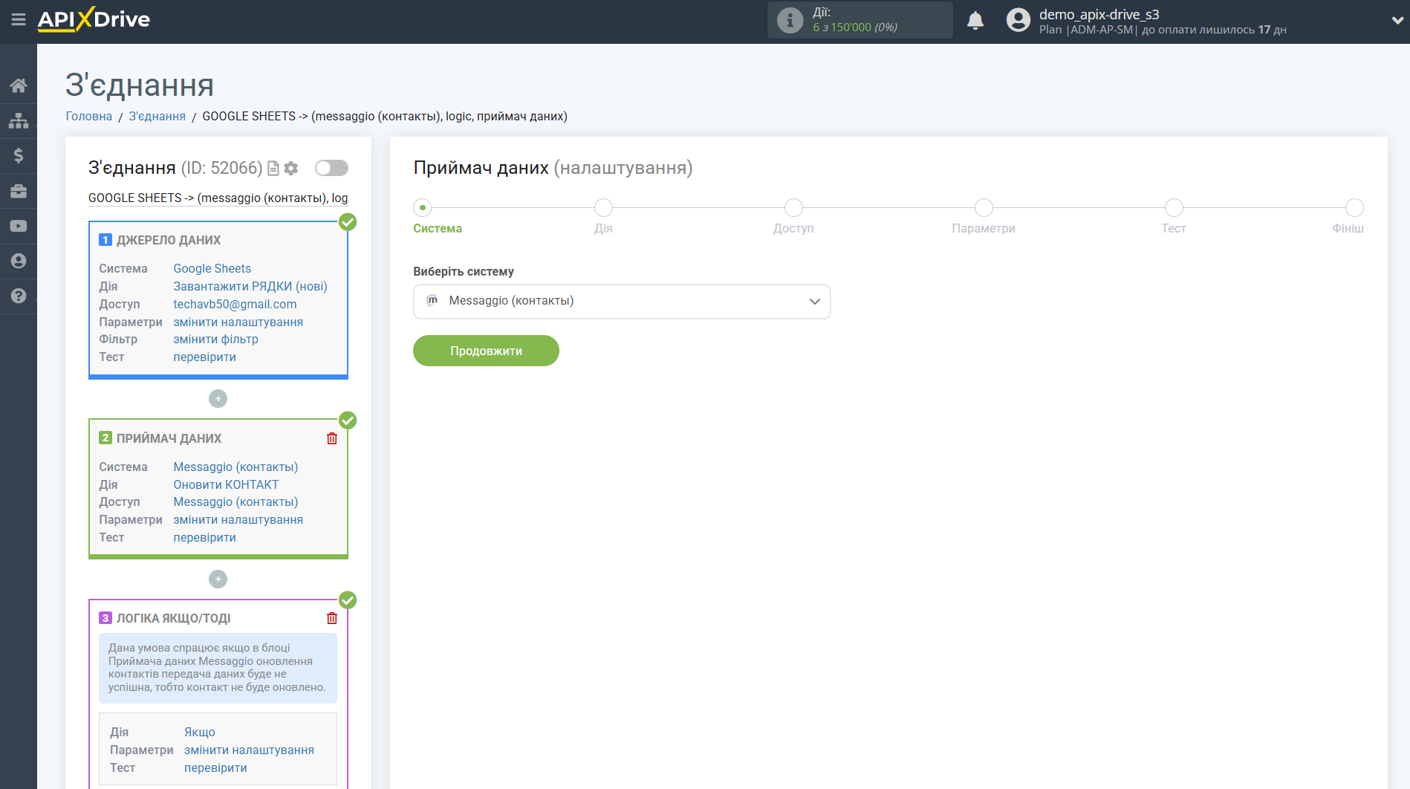Image resolution: width=1410 pixels, height=789 pixels.
Task: Open the hamburger menu in header
Action: tap(19, 20)
